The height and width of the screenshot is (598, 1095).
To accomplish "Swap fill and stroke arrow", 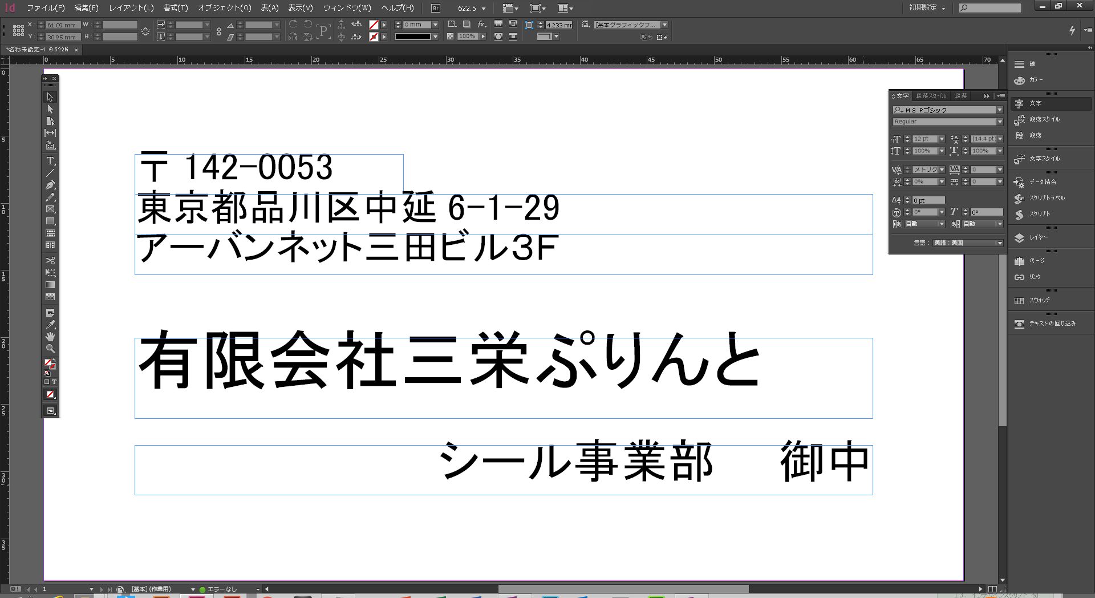I will 54,361.
